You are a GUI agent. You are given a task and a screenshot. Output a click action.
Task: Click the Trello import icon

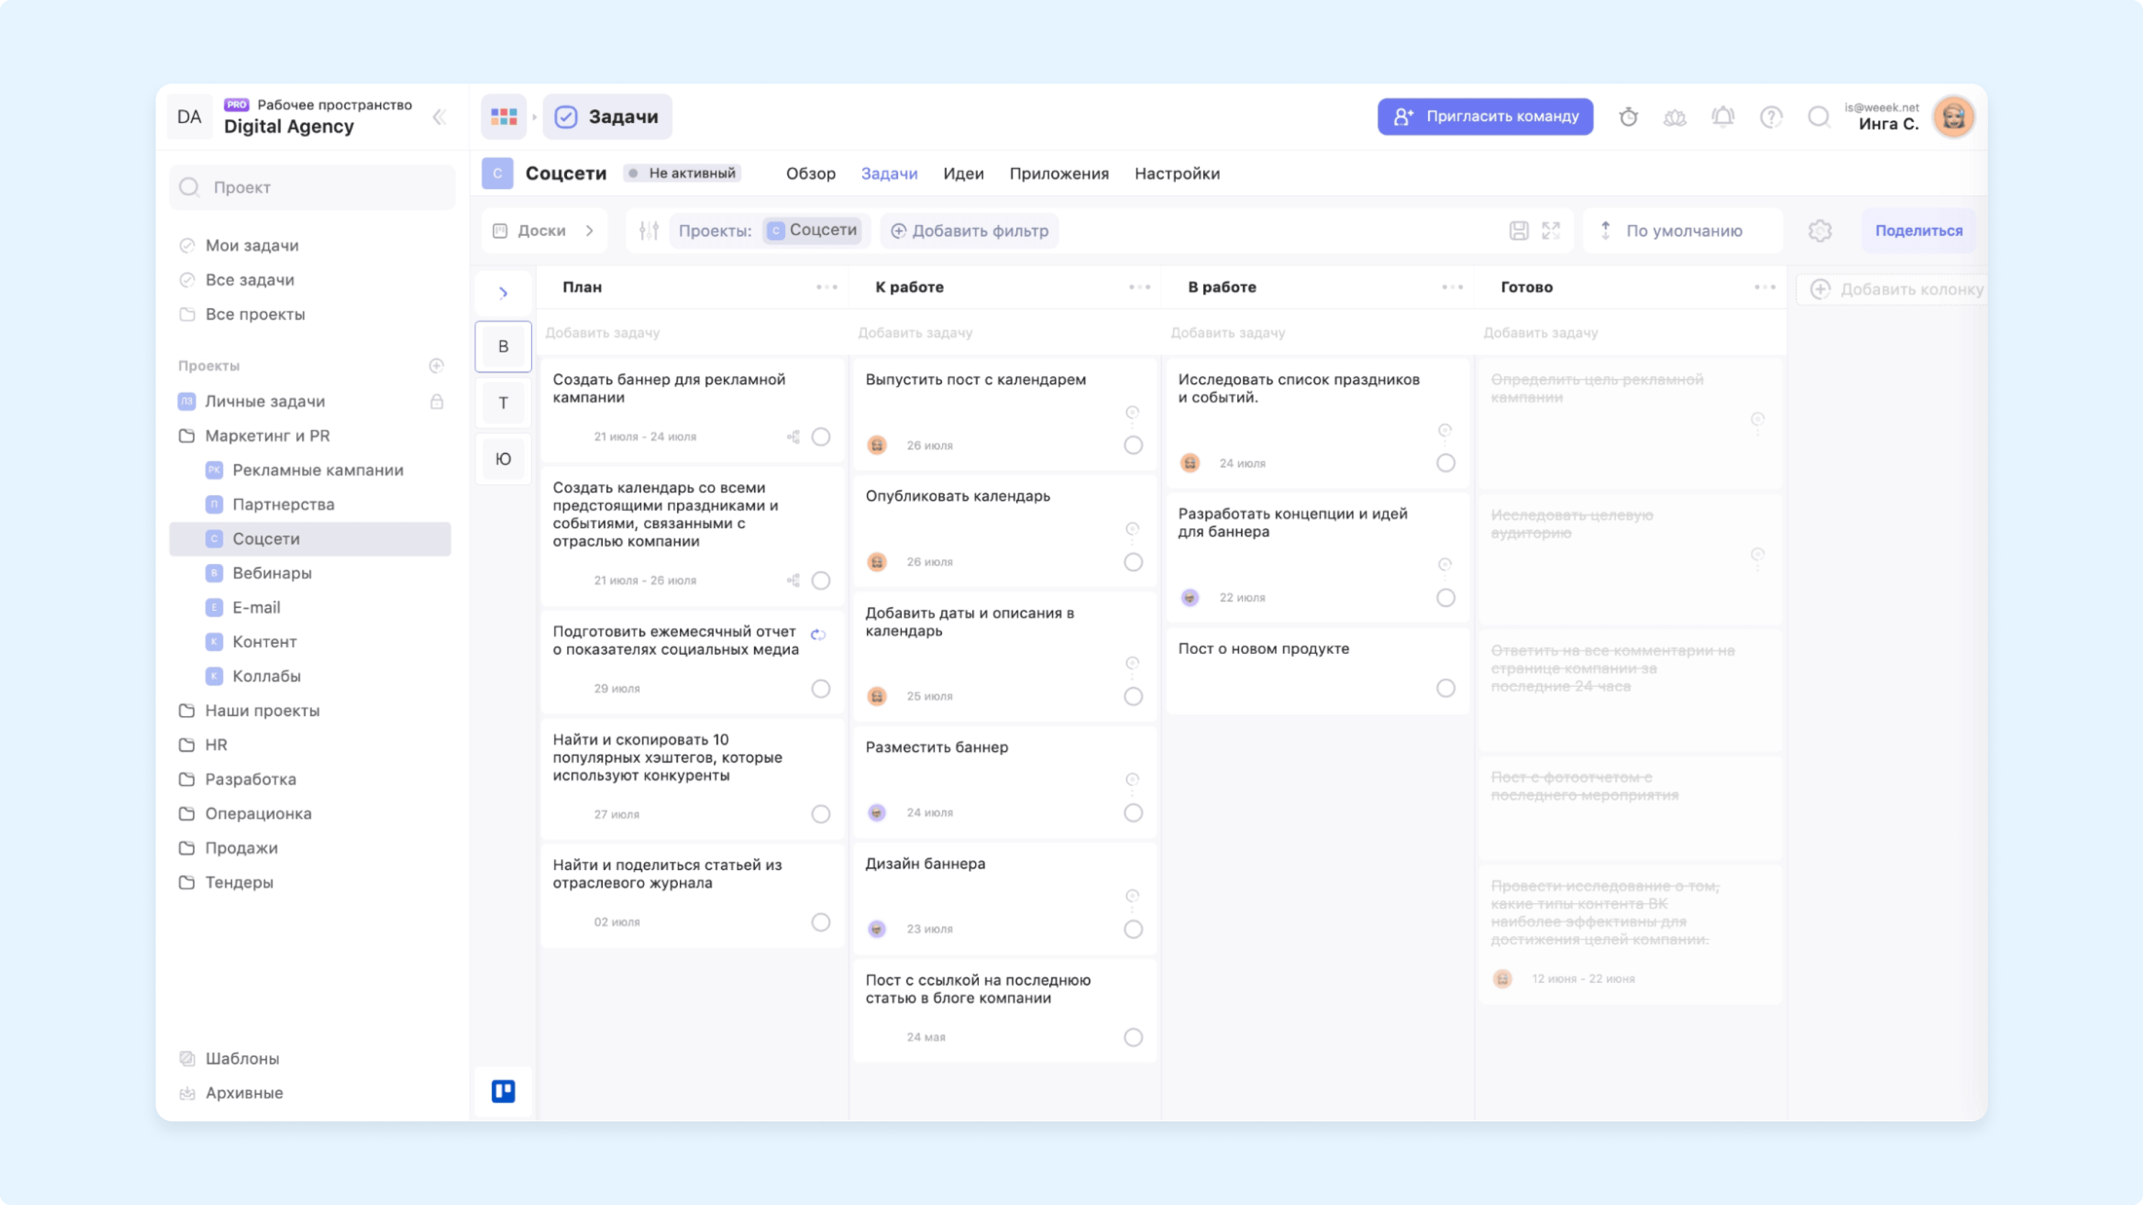pos(503,1090)
